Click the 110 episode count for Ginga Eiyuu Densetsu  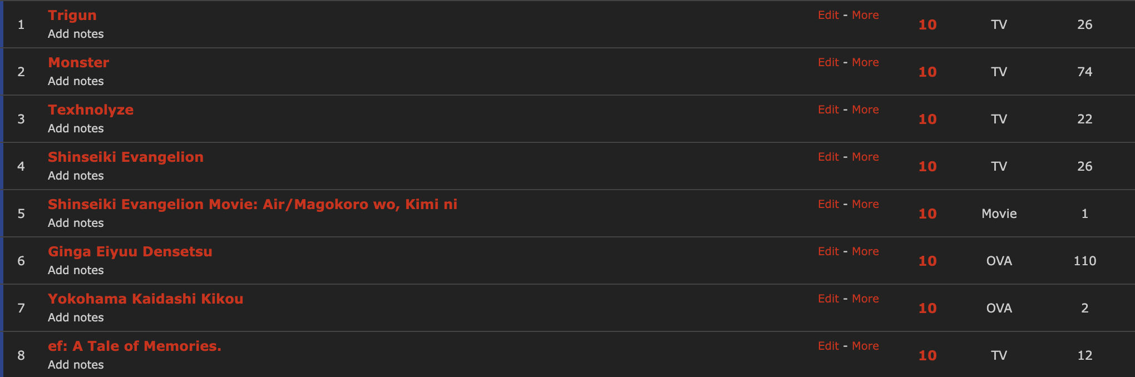tap(1084, 261)
